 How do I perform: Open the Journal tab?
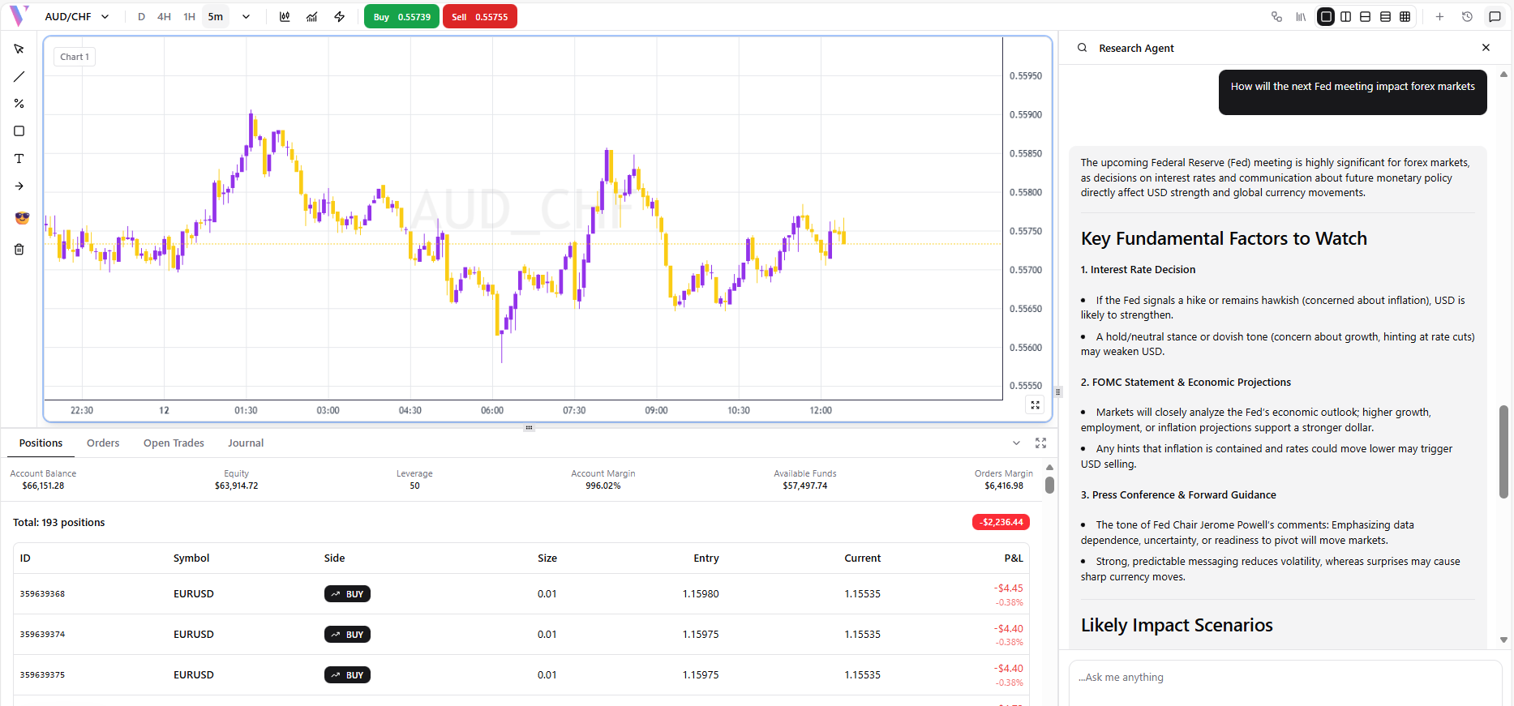tap(245, 443)
